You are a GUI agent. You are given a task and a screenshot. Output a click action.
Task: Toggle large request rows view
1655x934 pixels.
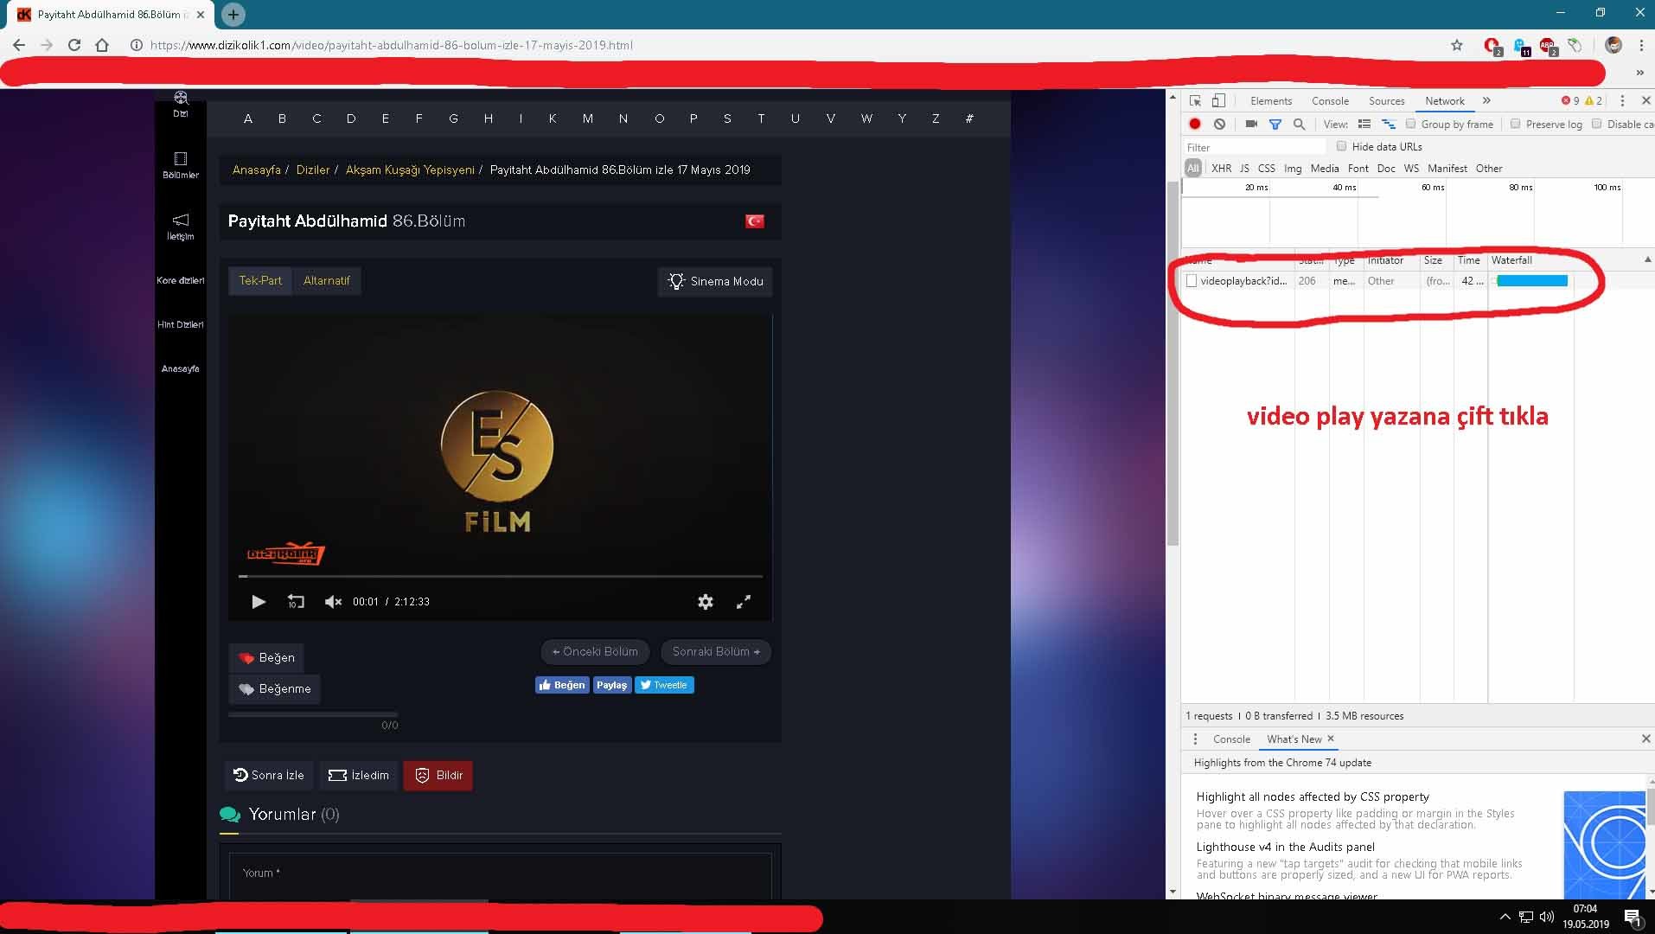(x=1364, y=124)
